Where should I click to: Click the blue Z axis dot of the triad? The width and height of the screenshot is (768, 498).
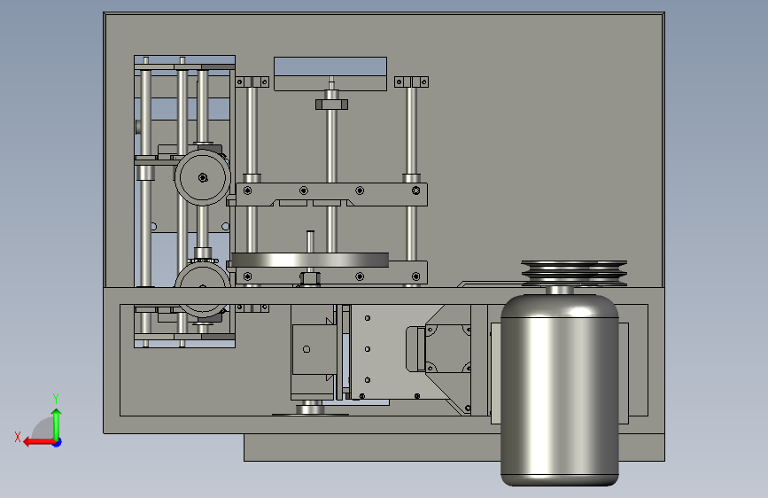click(58, 442)
